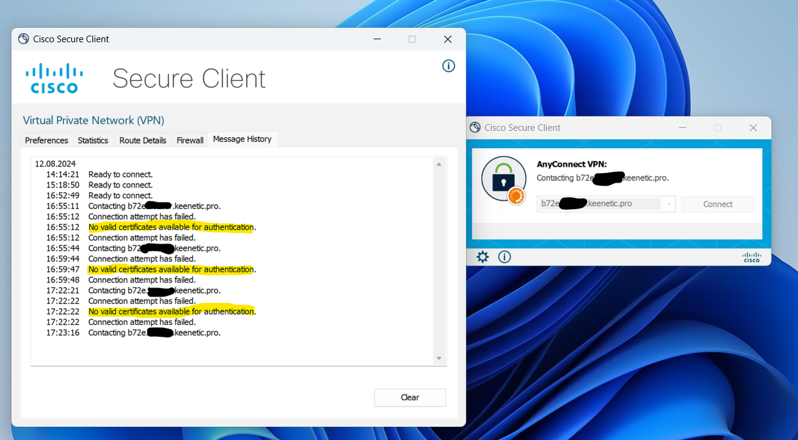Viewport: 798px width, 440px height.
Task: Click the 17:22:21 Contacting entry
Action: tap(133, 291)
